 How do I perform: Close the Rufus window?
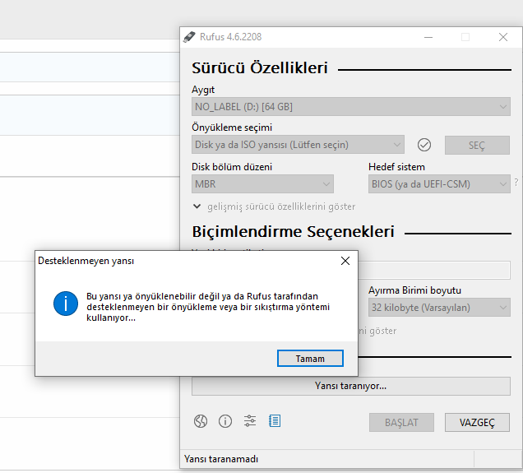tap(503, 37)
